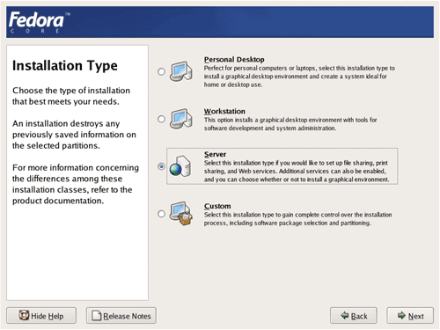Click the left arrow icon on Back
Screen dimensions: 440x330
345,316
